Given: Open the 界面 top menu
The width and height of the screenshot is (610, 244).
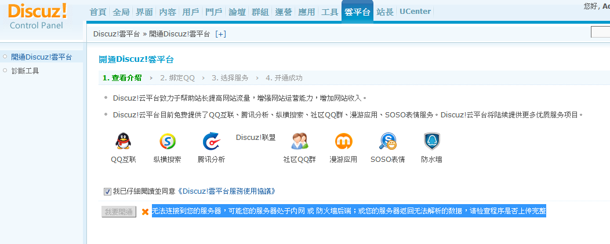Looking at the screenshot, I should (x=144, y=12).
